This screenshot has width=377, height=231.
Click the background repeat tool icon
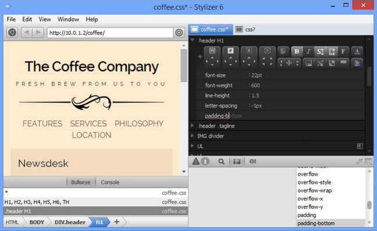(343, 63)
